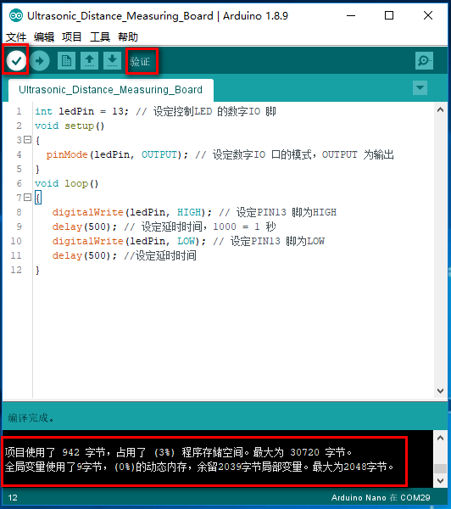Image resolution: width=451 pixels, height=509 pixels.
Task: Click console scrollbar up arrow
Action: point(440,439)
